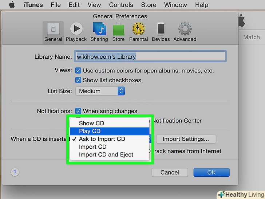Open the Devices preferences icon
The width and height of the screenshot is (265, 199).
(161, 29)
